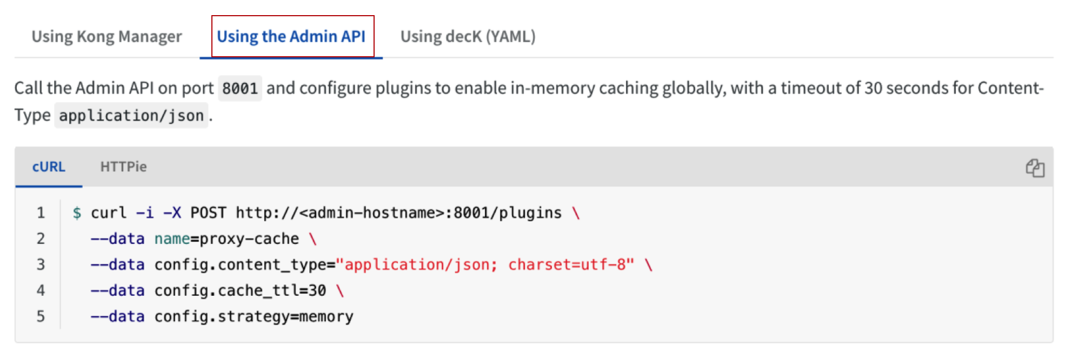Click the config.strategy=memory code line
The height and width of the screenshot is (358, 1066).
222,316
